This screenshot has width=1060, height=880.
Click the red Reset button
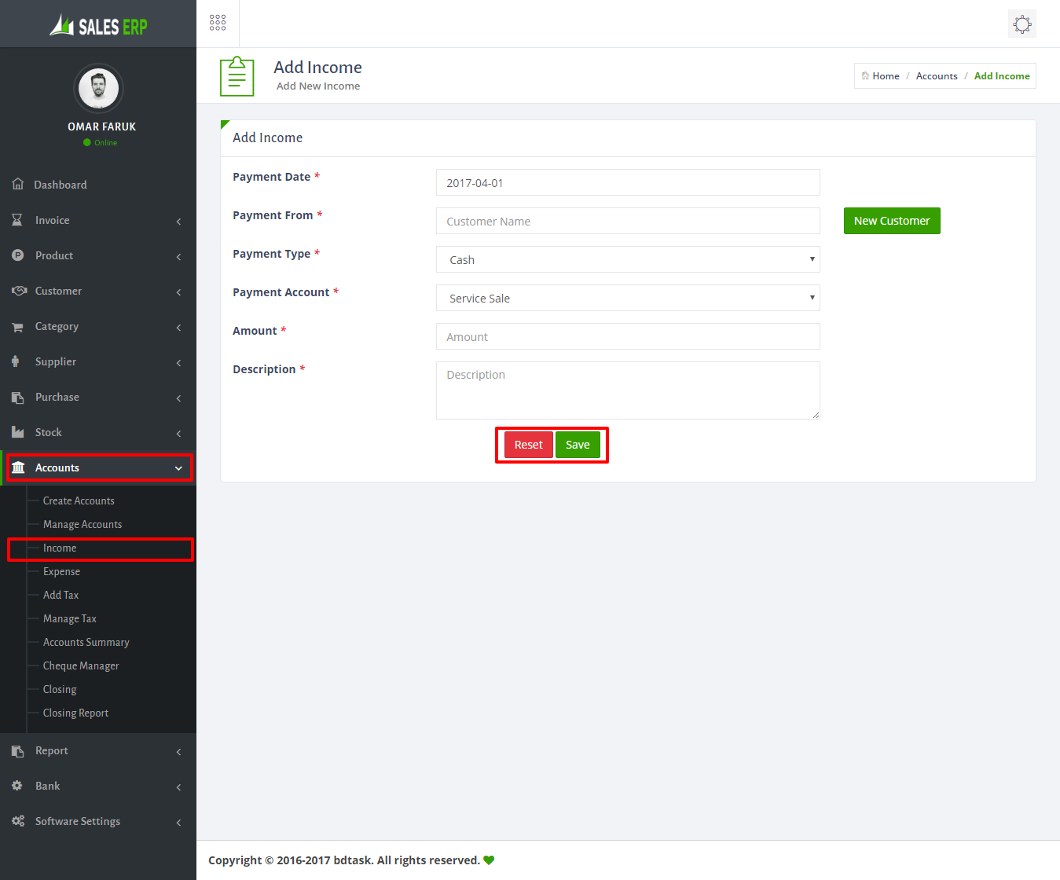528,445
